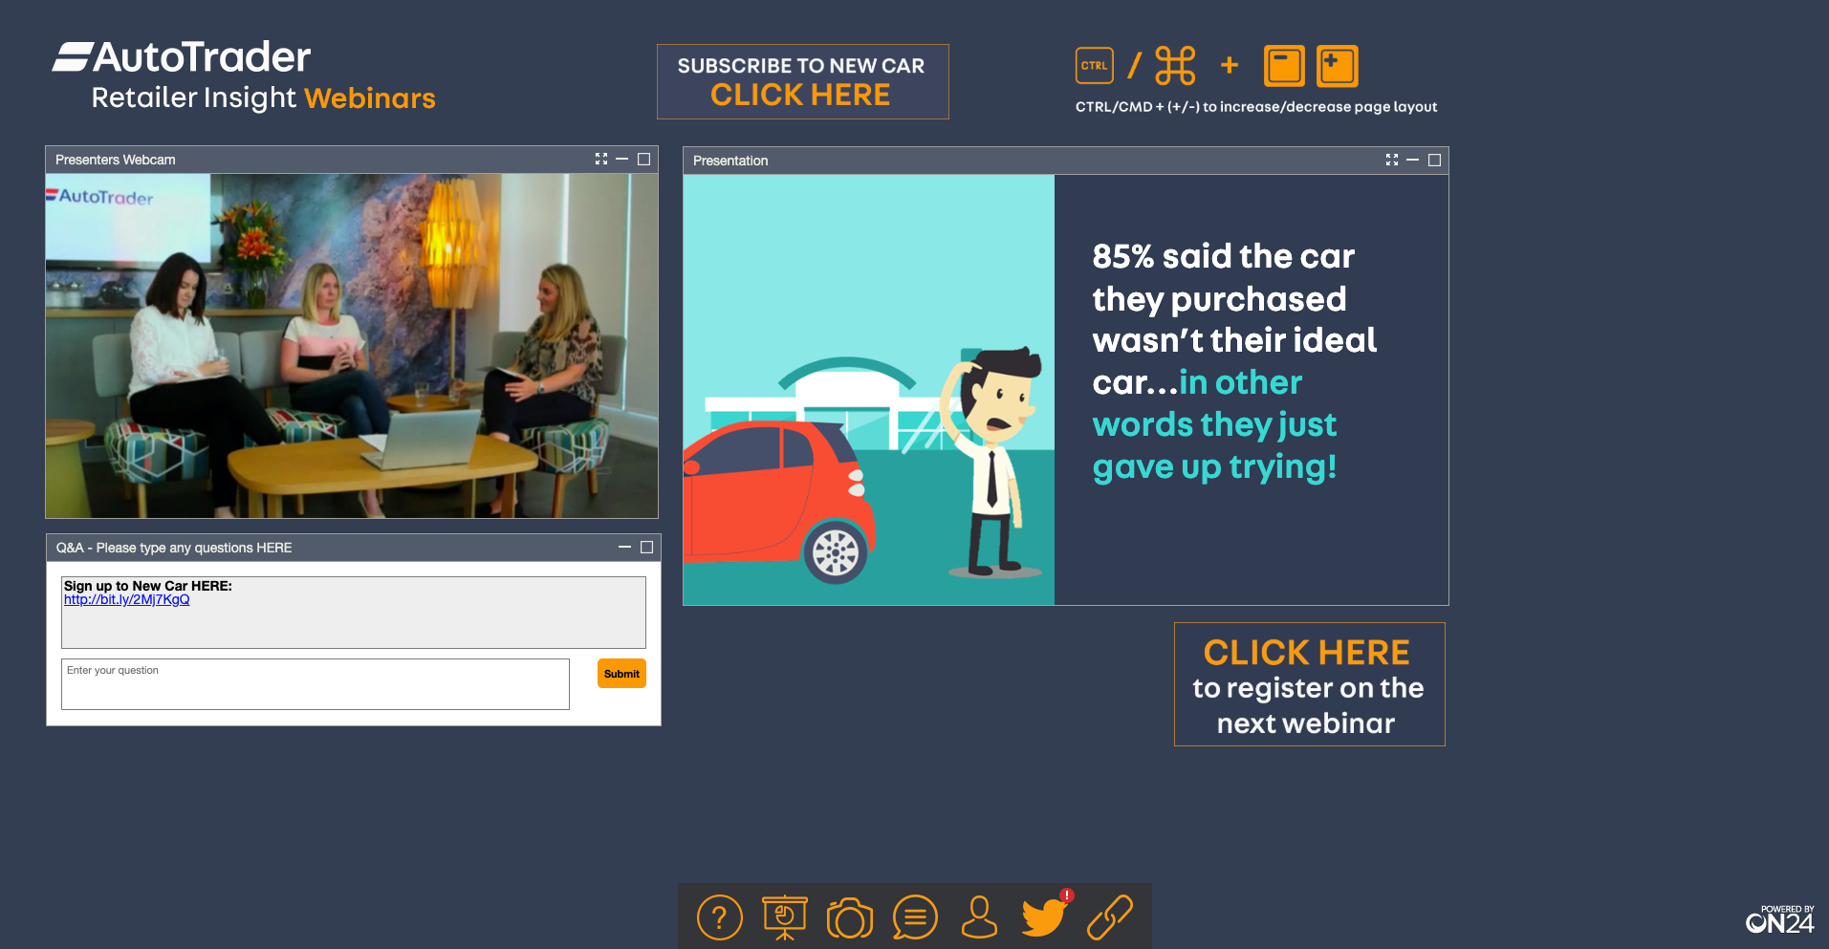Image resolution: width=1829 pixels, height=949 pixels.
Task: Click the AutoTrader logo
Action: pyautogui.click(x=182, y=57)
